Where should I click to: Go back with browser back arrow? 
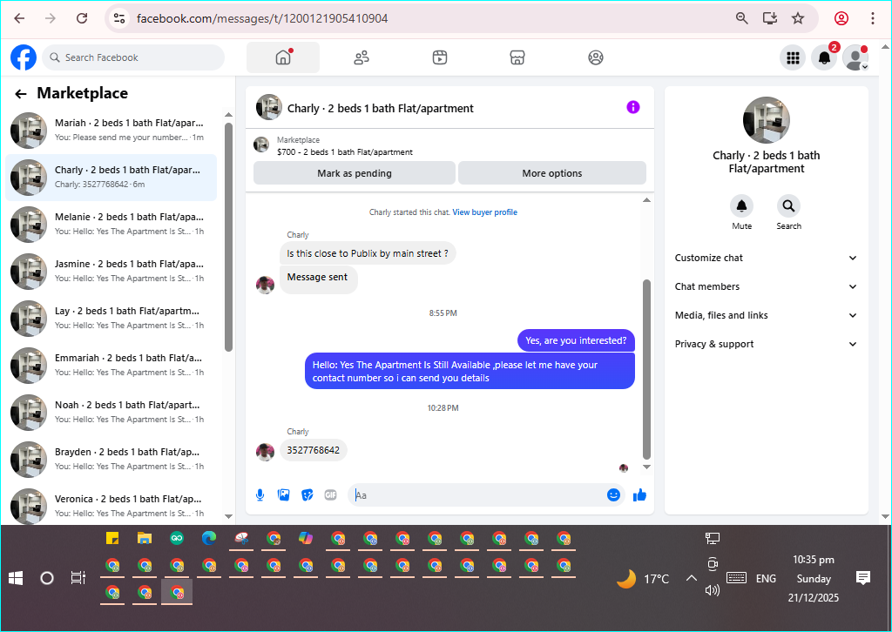click(x=19, y=18)
